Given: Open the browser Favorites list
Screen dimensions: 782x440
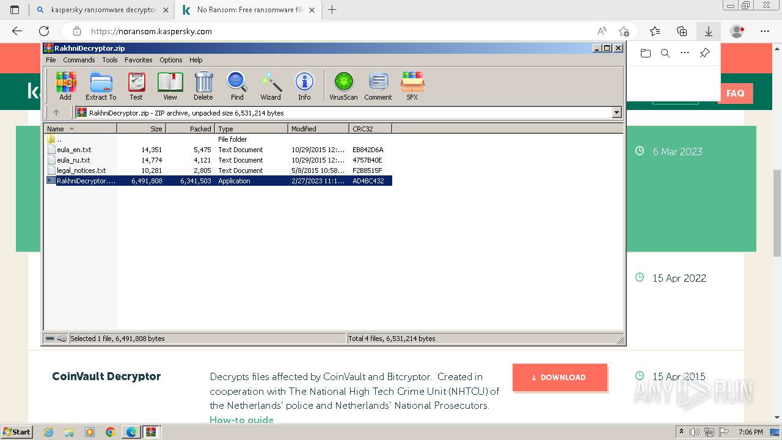Looking at the screenshot, I should (x=655, y=31).
